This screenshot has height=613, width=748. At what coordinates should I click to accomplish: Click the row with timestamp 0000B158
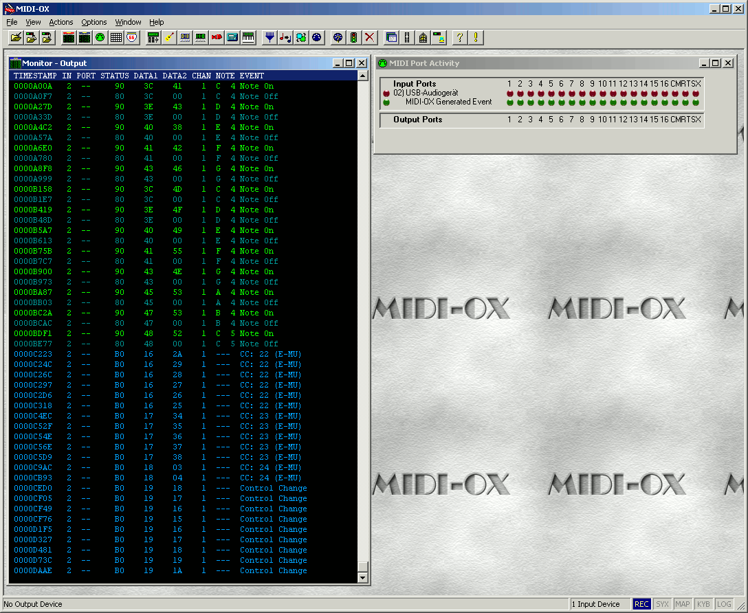183,189
